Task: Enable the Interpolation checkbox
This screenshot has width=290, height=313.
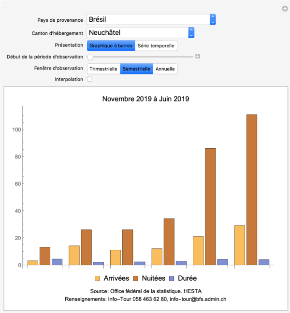Action: (x=89, y=79)
